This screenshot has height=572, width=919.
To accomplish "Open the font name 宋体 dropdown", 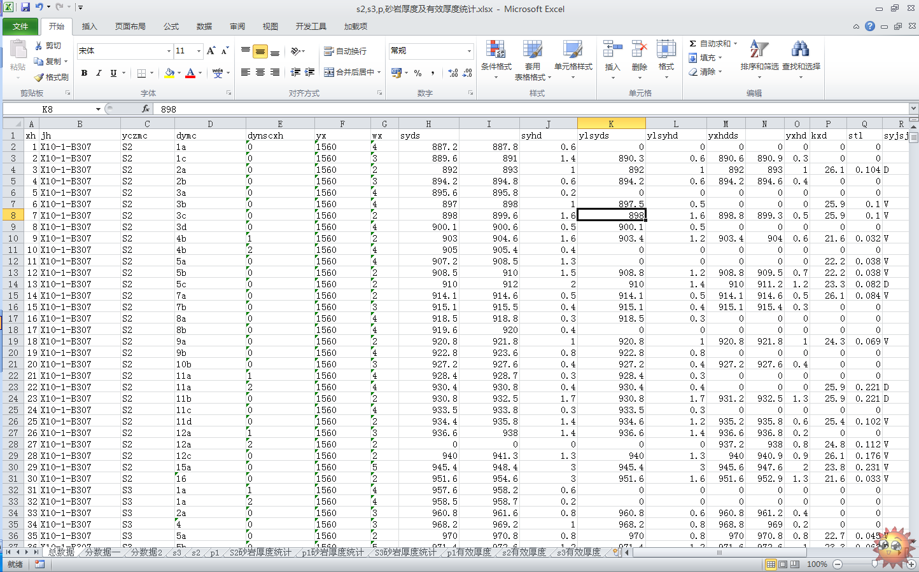I will click(x=169, y=51).
